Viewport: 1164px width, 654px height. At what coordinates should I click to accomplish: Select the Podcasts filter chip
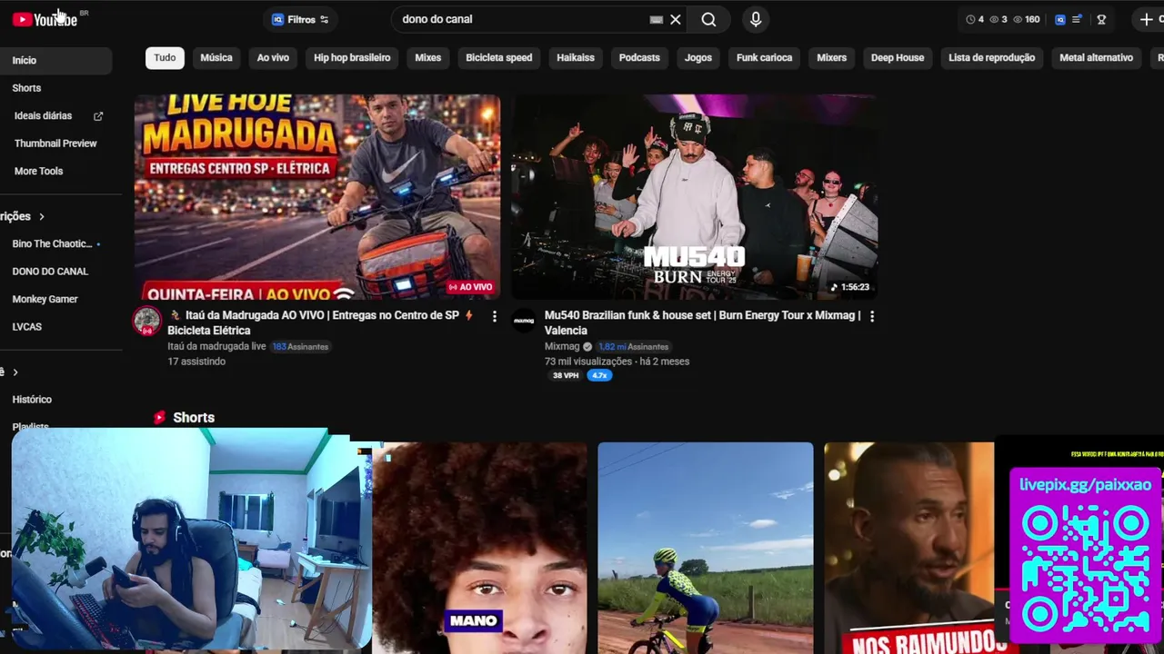click(639, 57)
